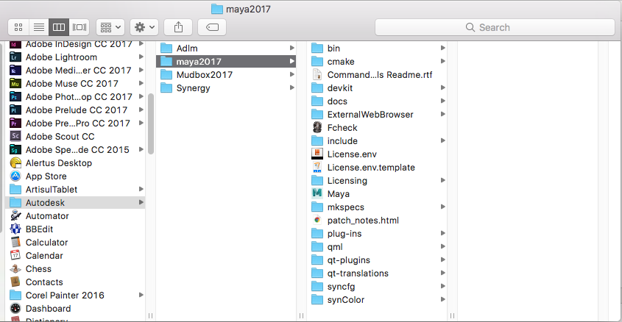
Task: Select the Calculator app icon
Action: click(15, 243)
